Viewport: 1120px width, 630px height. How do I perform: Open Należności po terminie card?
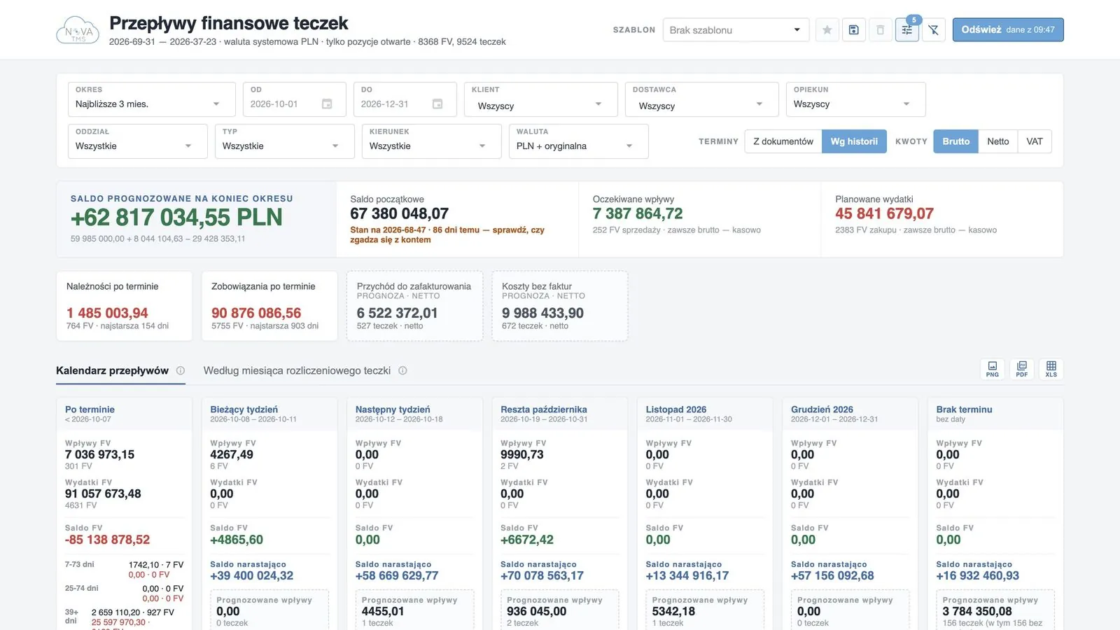point(124,306)
